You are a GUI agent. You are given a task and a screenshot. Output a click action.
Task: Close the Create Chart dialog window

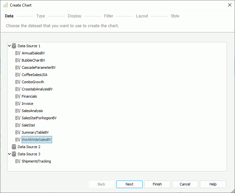(230, 5)
